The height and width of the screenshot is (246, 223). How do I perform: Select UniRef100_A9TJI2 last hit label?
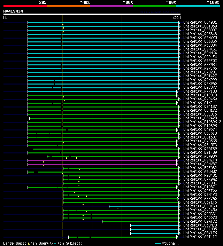[x=200, y=237]
